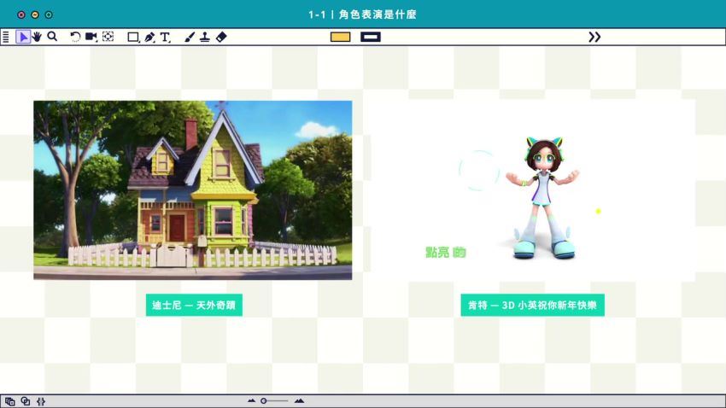
Task: Click the 肯特 — 3D 小英祝你新年快樂 label
Action: 532,306
